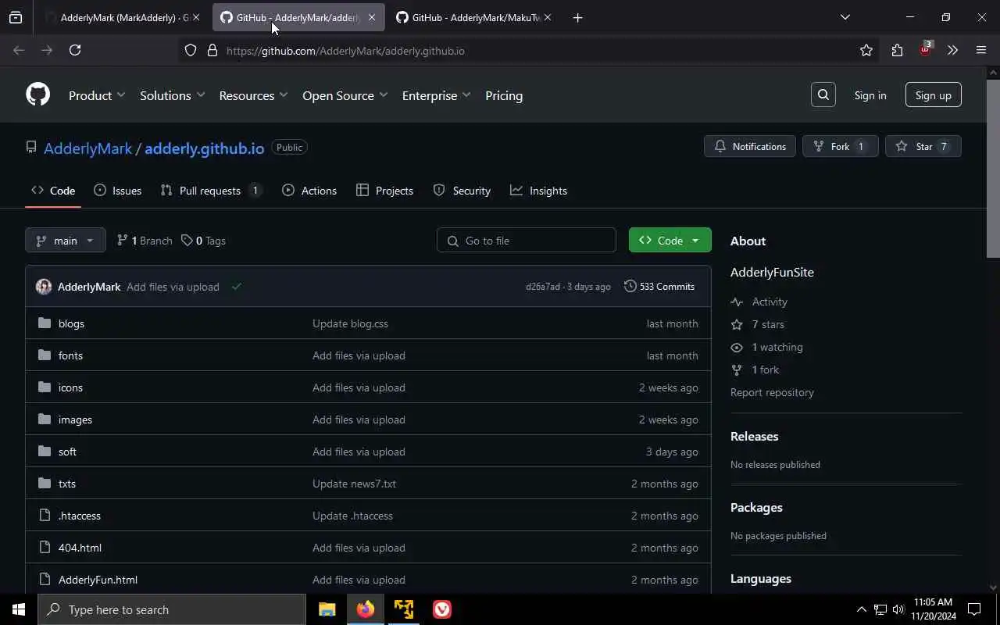Open the green Code dropdown button

tap(670, 241)
